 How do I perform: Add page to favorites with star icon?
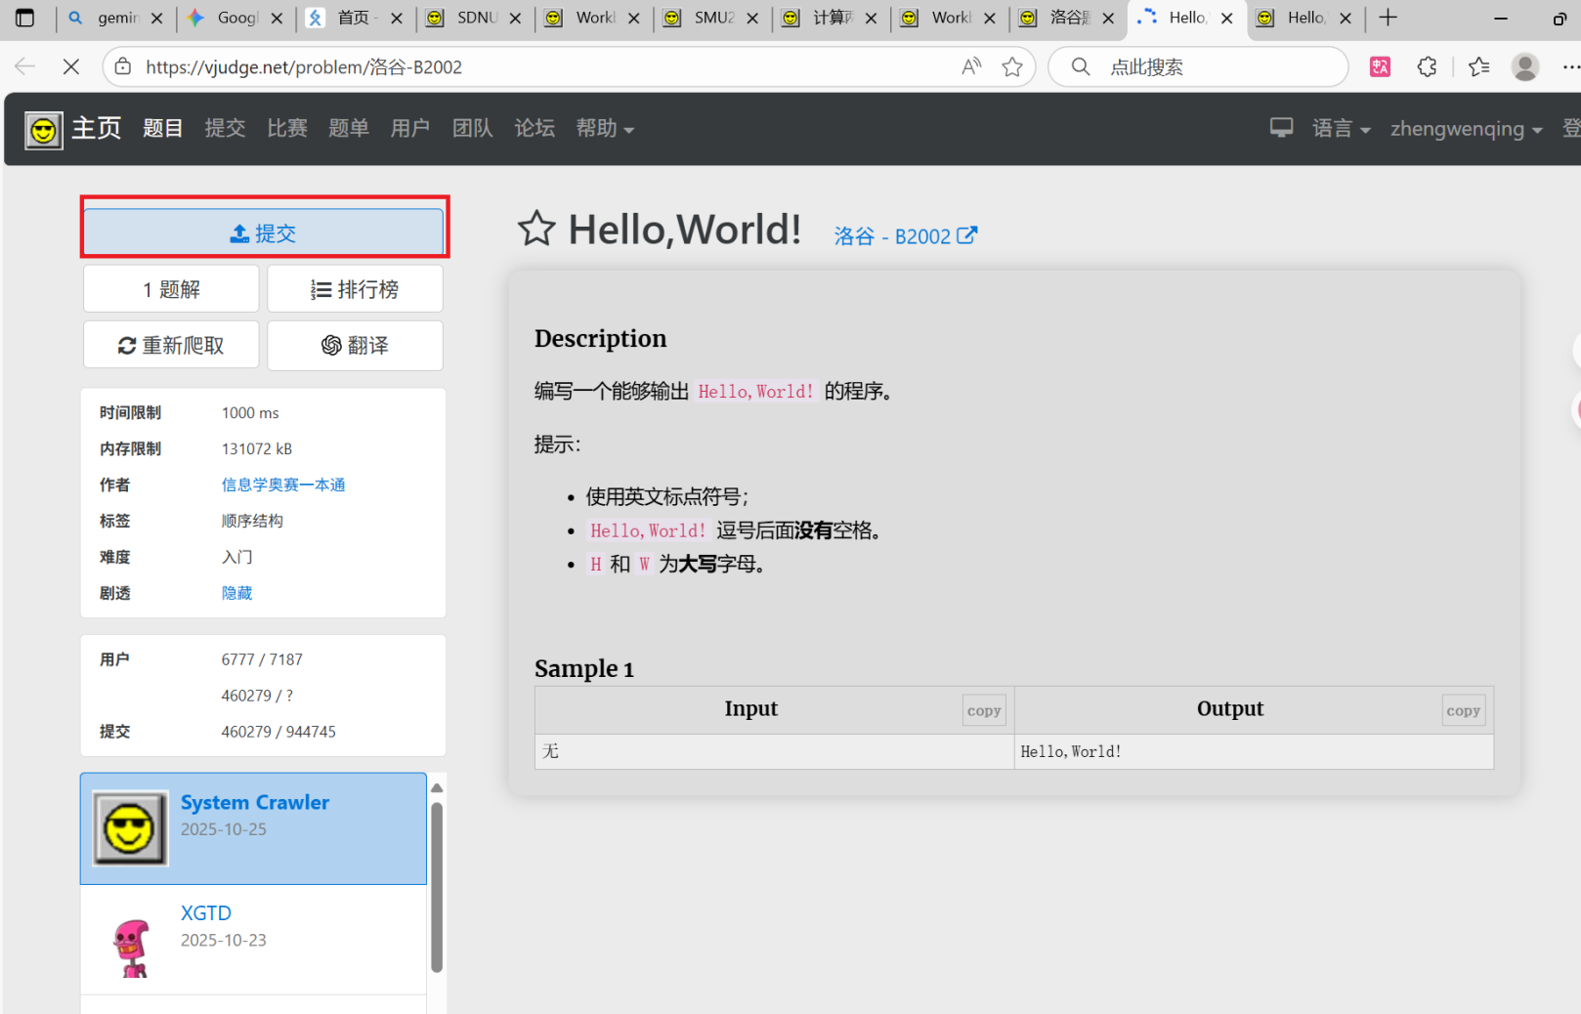[x=1012, y=66]
